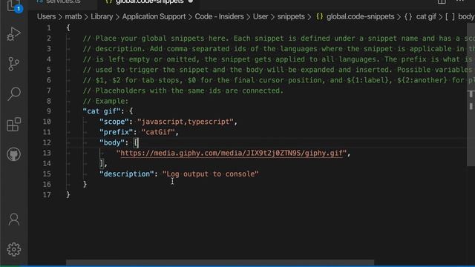Open the GitHub panel icon
The width and height of the screenshot is (475, 267).
(x=13, y=154)
